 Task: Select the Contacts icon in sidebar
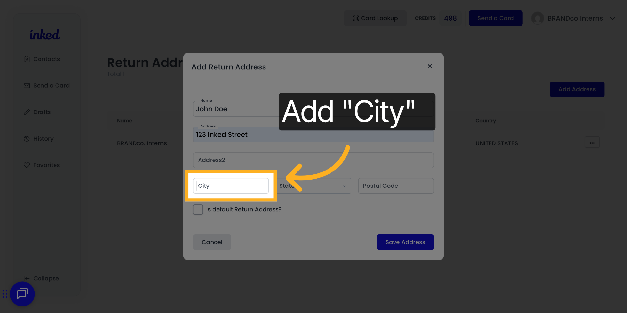coord(27,59)
